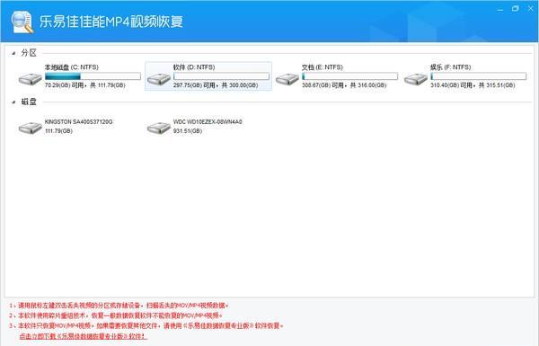Restore down the recovery window
Viewport: 539px width, 346px height.
click(x=515, y=9)
